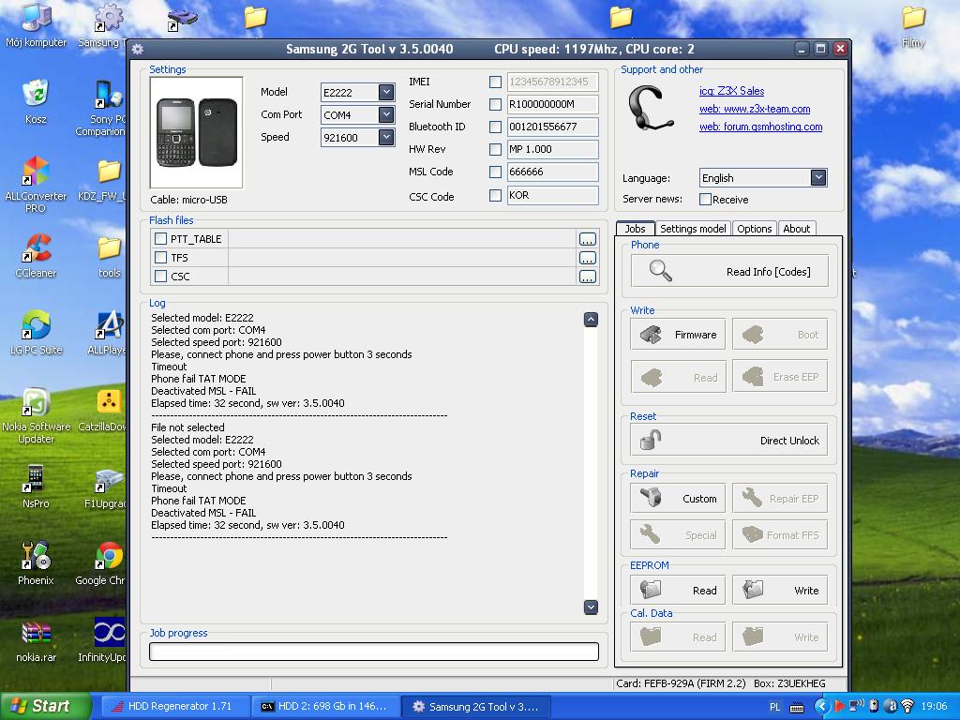Click the browse button beside TFS field
This screenshot has width=960, height=720.
coord(588,258)
